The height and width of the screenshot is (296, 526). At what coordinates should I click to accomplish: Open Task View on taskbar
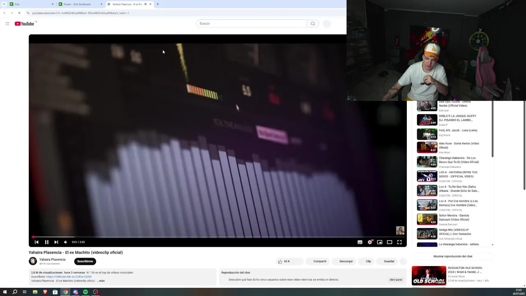point(25,292)
